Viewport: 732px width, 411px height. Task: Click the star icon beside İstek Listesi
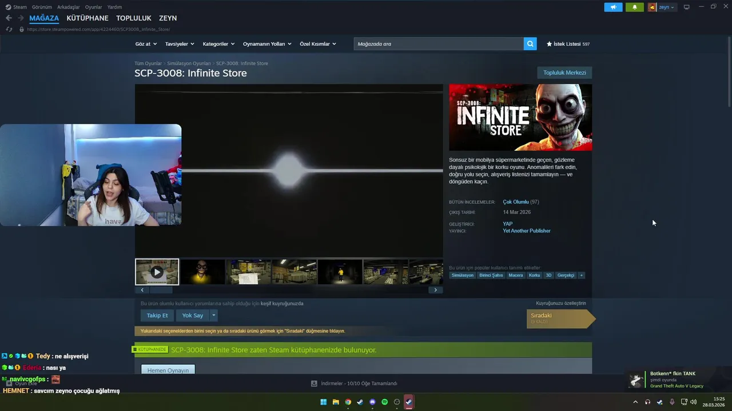[x=549, y=44]
